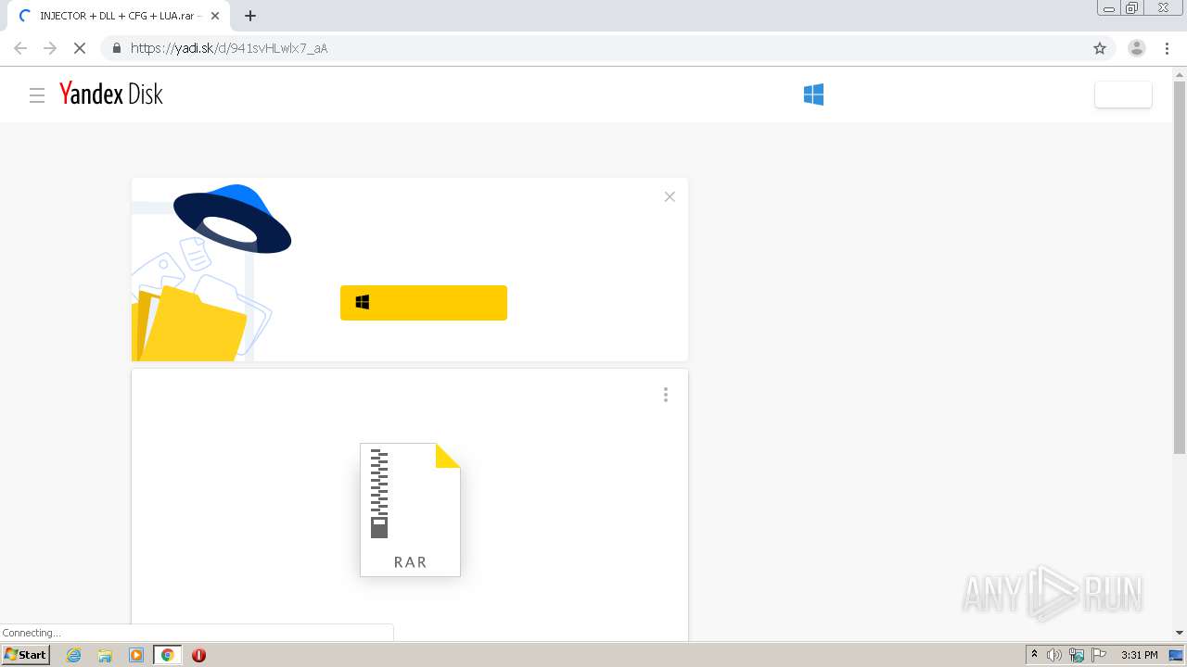
Task: Open the three-dot file options menu
Action: pyautogui.click(x=666, y=395)
